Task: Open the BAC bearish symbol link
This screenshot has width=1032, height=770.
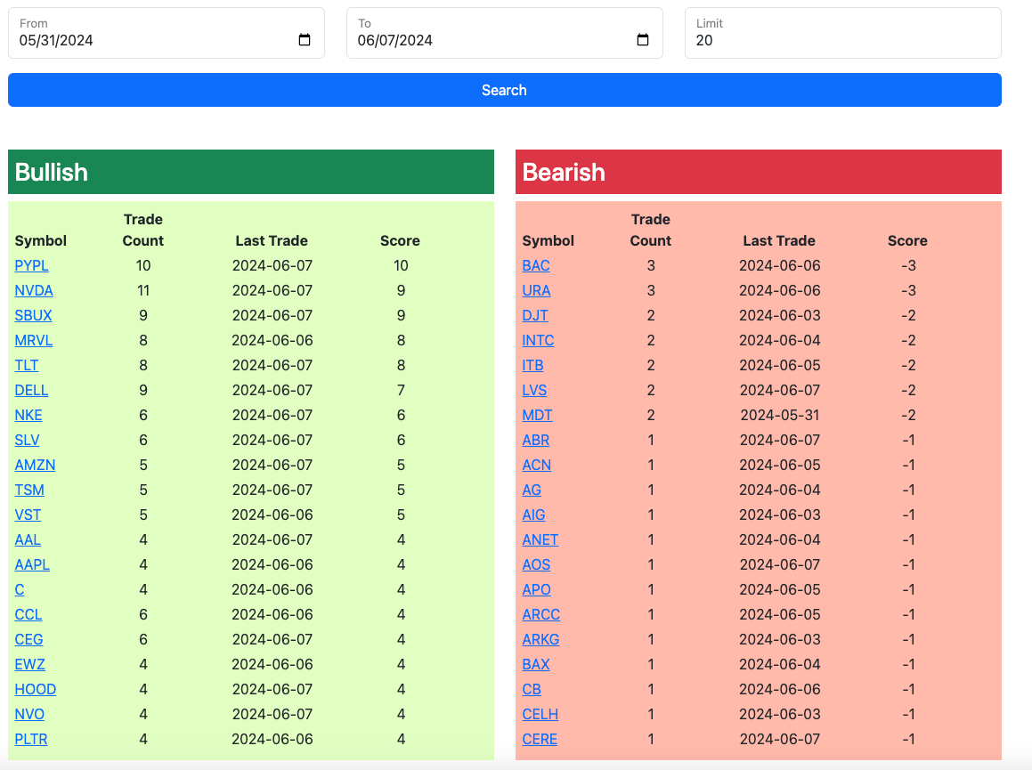Action: (x=536, y=266)
